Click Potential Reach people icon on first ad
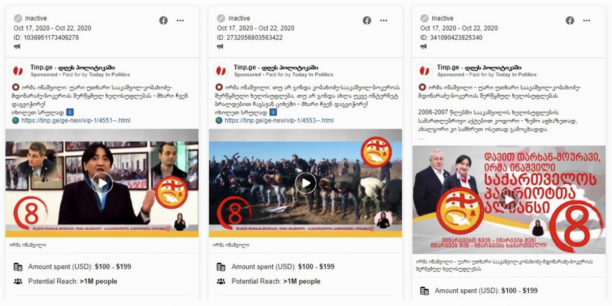Viewport: 612px width, 306px height. (x=18, y=282)
